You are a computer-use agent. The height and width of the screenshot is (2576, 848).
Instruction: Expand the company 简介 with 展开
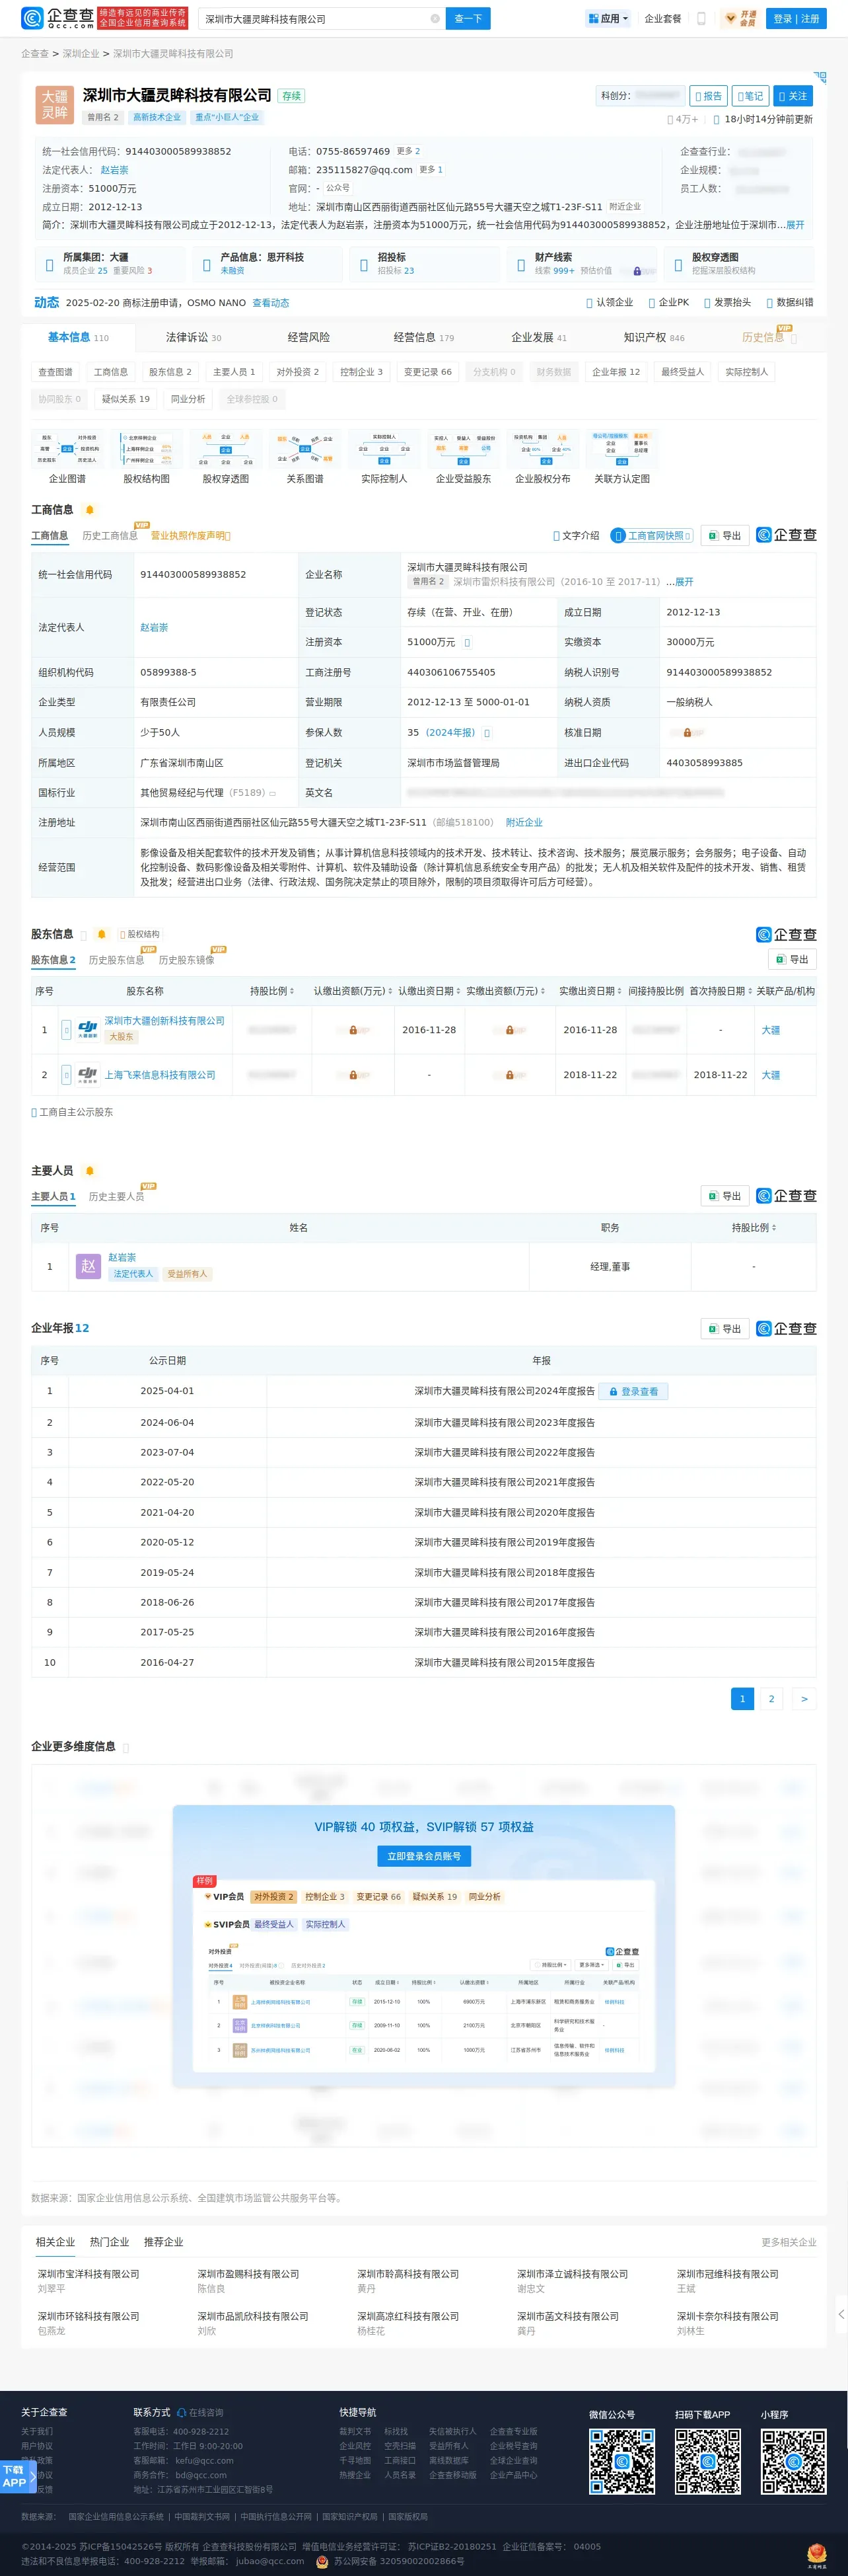click(795, 225)
